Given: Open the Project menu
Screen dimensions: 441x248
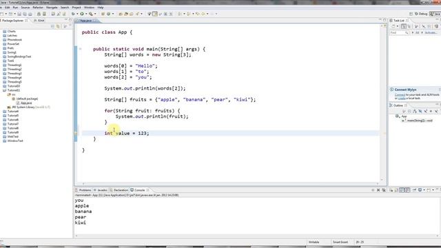Looking at the screenshot, I should (76, 8).
